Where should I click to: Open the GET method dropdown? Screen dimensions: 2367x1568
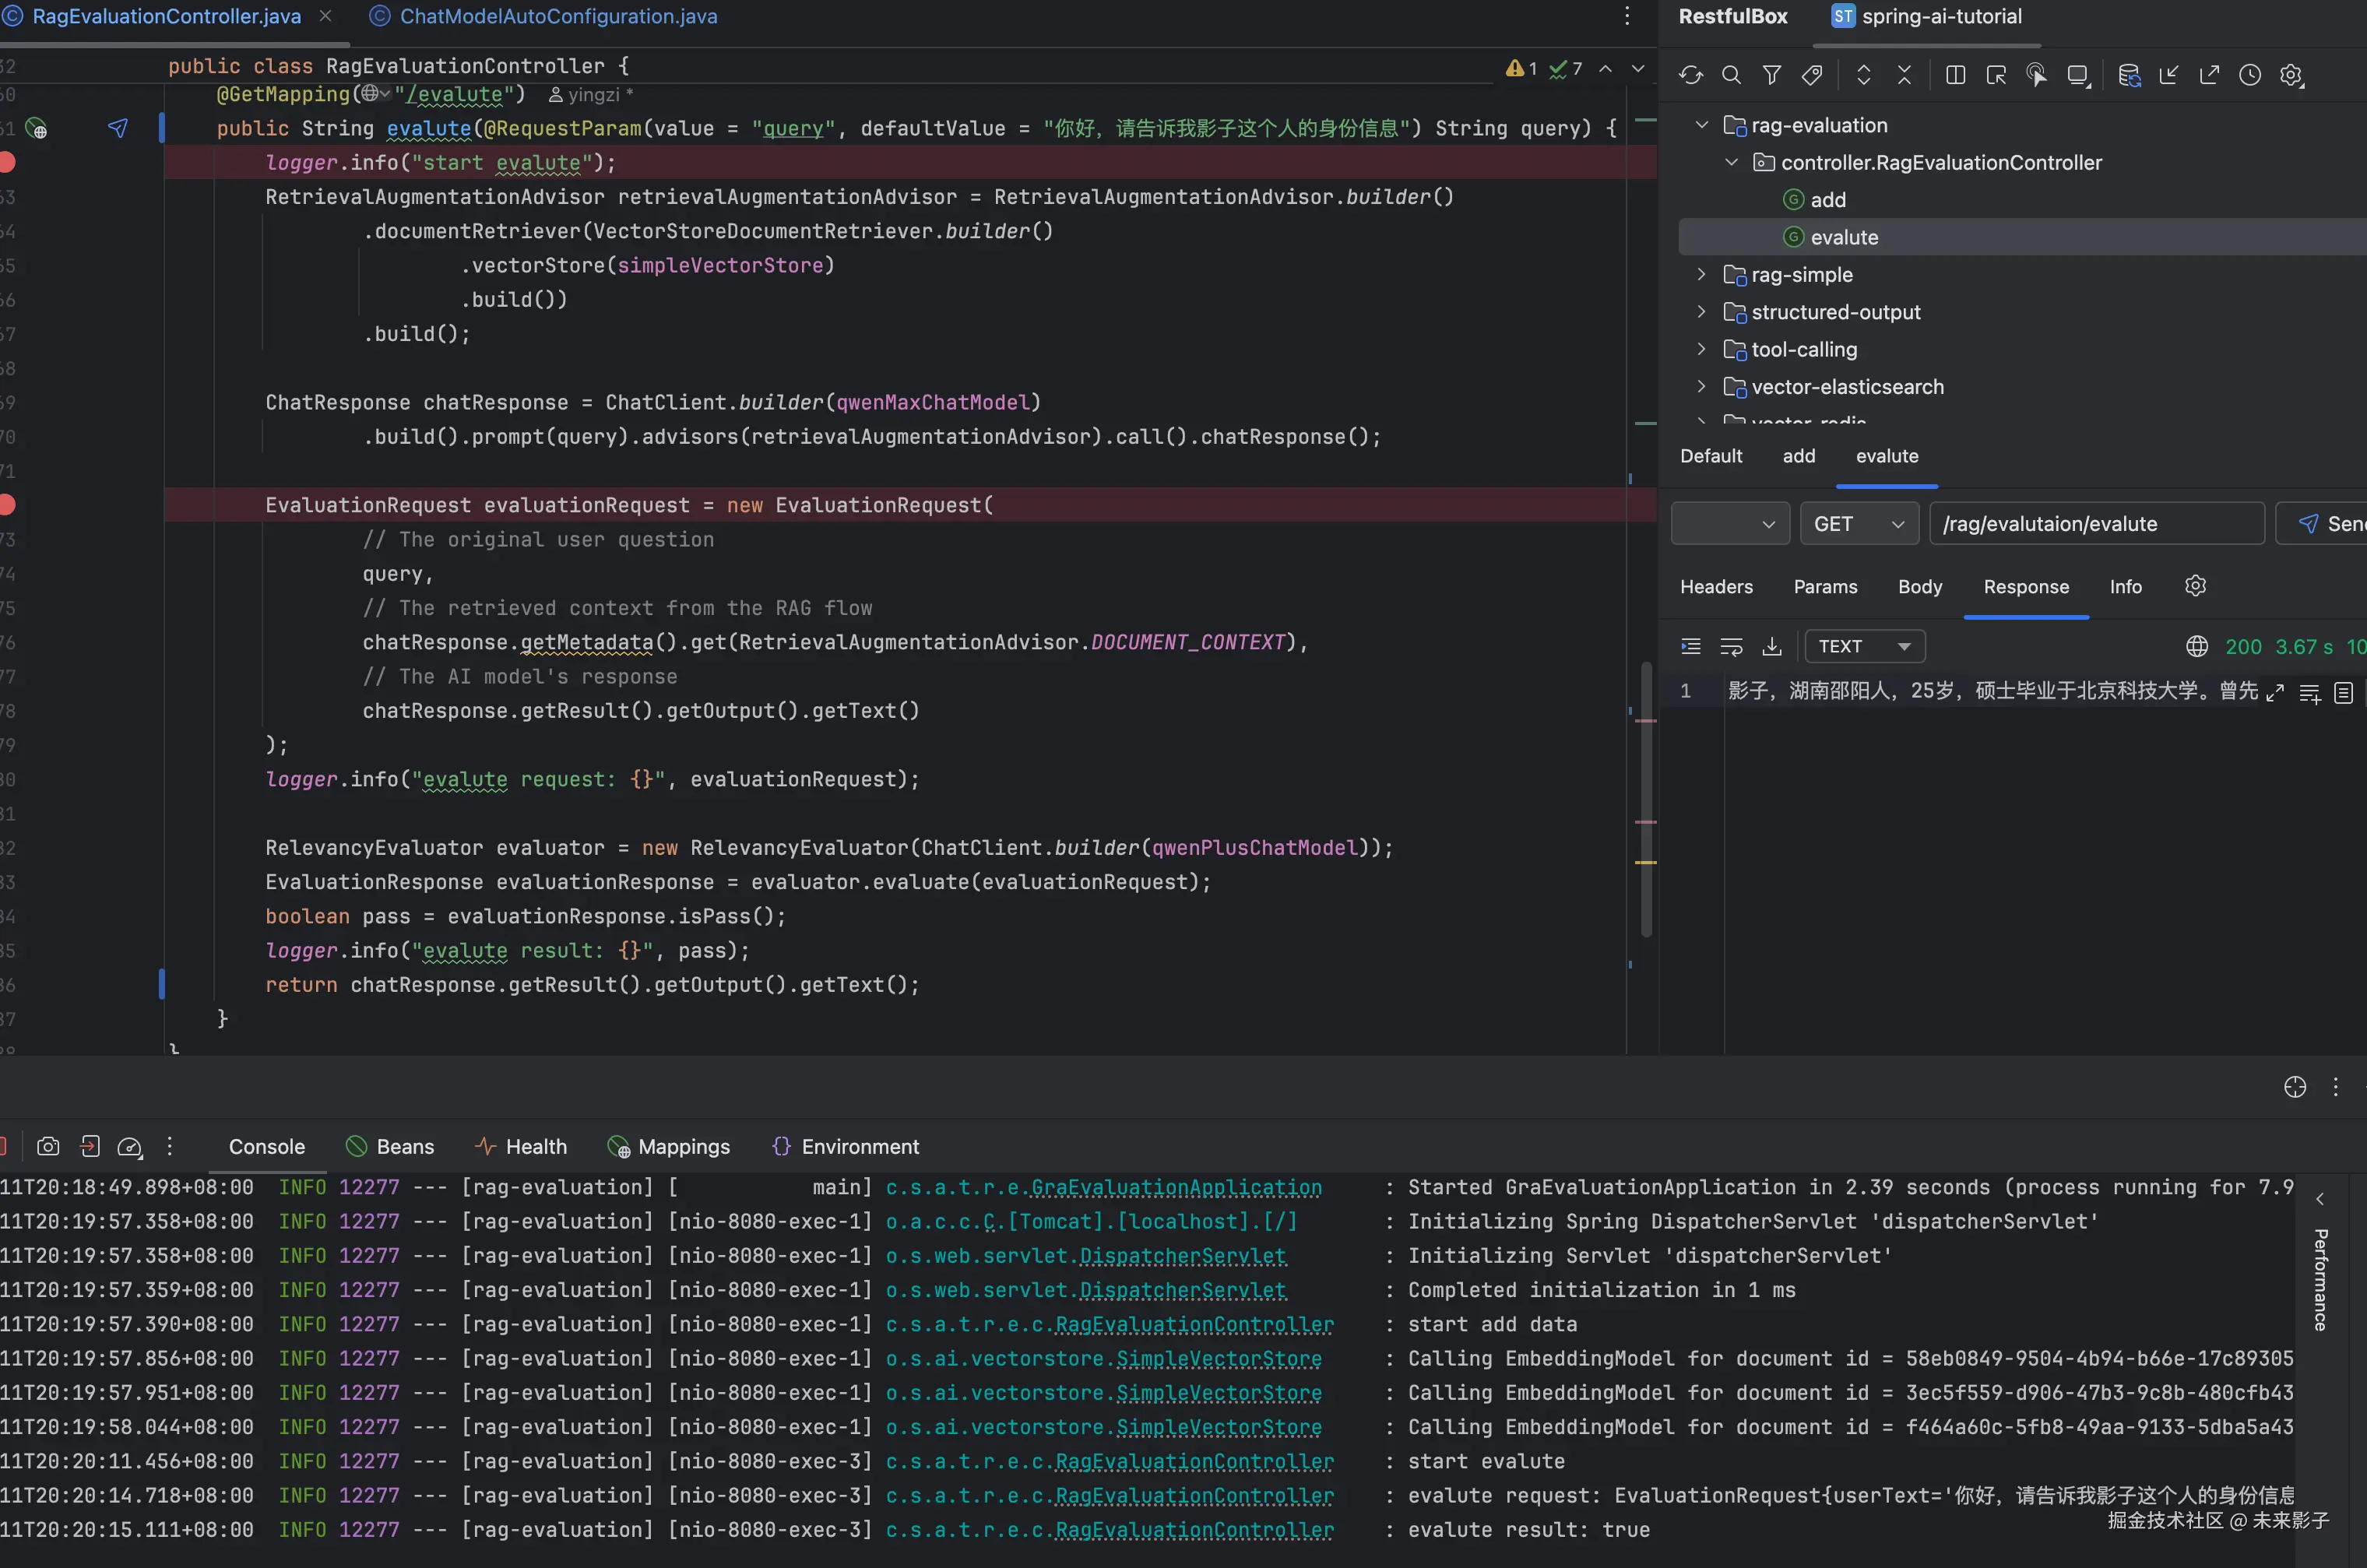(1858, 524)
